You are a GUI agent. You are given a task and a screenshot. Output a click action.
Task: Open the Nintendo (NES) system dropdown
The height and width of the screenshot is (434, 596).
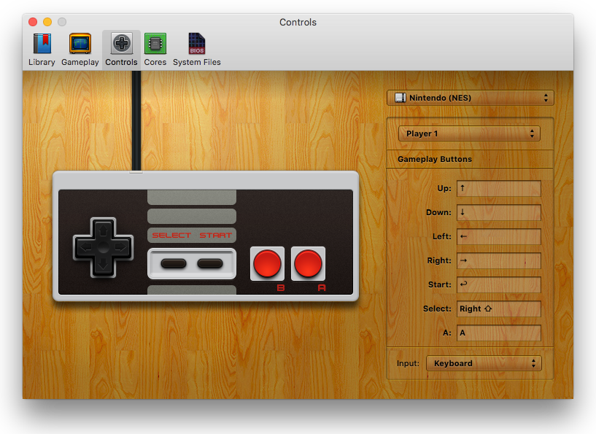pyautogui.click(x=471, y=98)
